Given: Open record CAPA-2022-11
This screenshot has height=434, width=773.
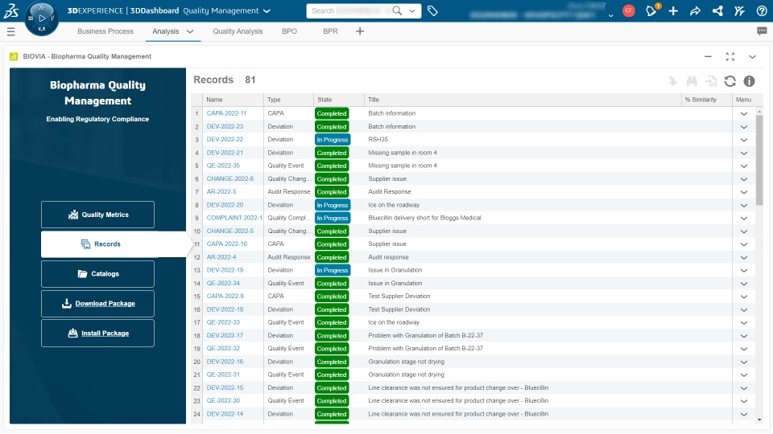Looking at the screenshot, I should [226, 113].
